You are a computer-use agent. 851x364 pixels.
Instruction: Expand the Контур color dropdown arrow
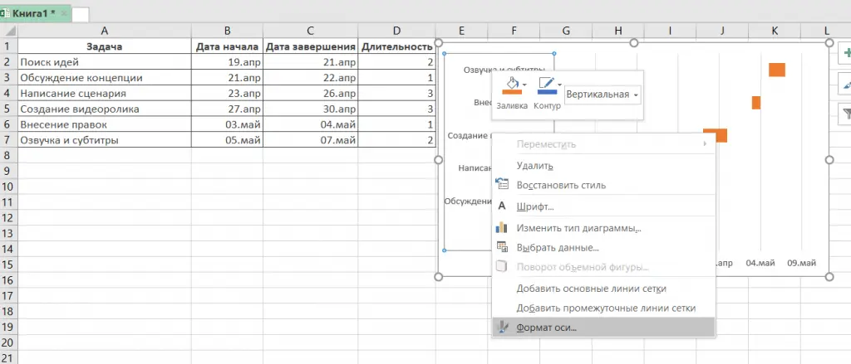coord(560,85)
